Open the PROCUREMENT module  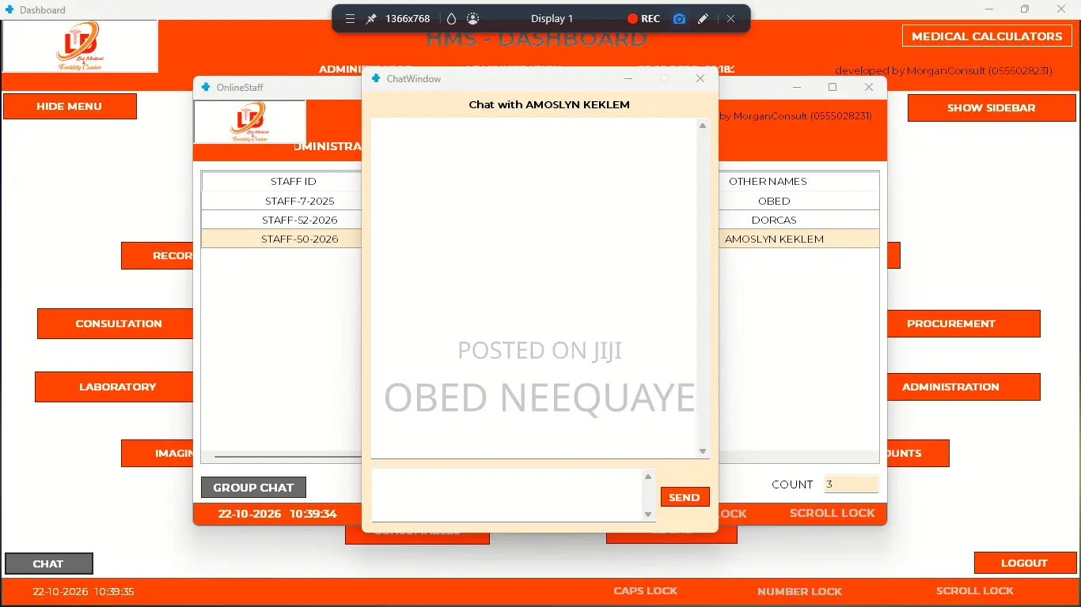pos(962,323)
